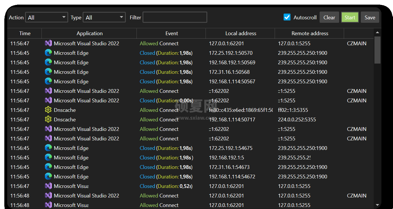Sort by the Local address column header
This screenshot has height=209, width=393.
[x=241, y=33]
